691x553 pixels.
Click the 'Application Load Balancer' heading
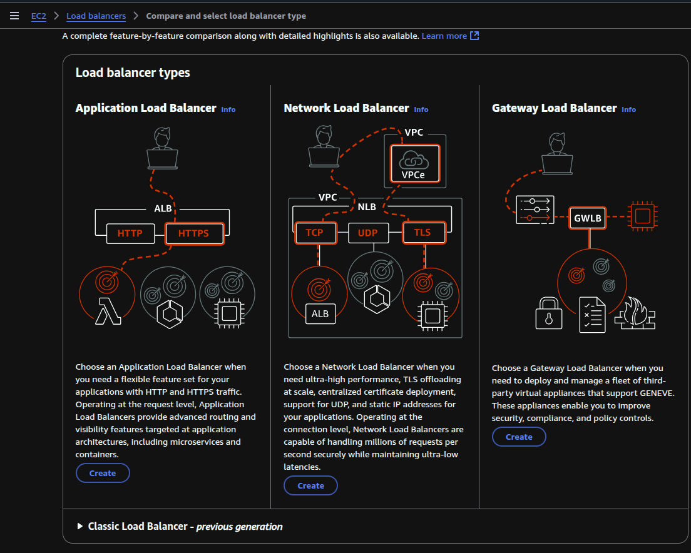146,108
